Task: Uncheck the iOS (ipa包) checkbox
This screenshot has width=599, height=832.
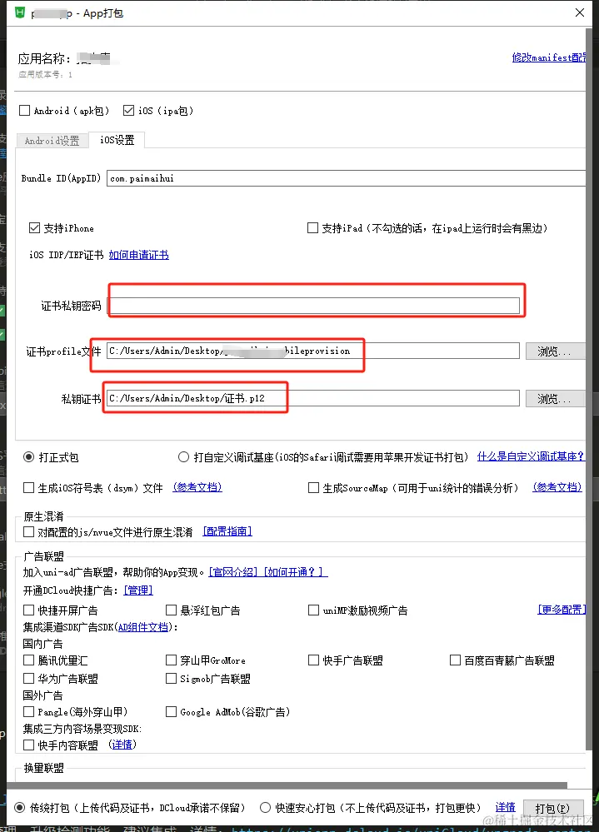Action: pyautogui.click(x=128, y=110)
